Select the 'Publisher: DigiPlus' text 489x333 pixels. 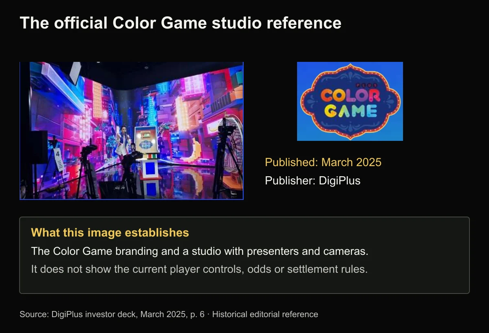pos(313,181)
